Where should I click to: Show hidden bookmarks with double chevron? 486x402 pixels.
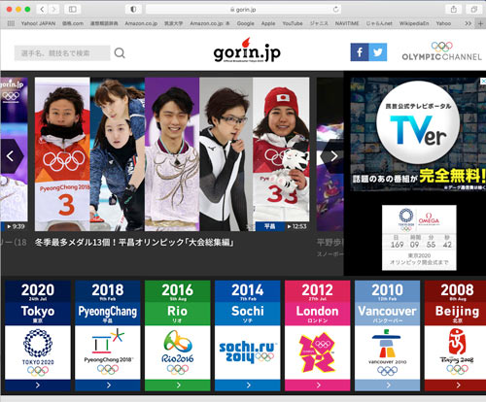[x=468, y=23]
